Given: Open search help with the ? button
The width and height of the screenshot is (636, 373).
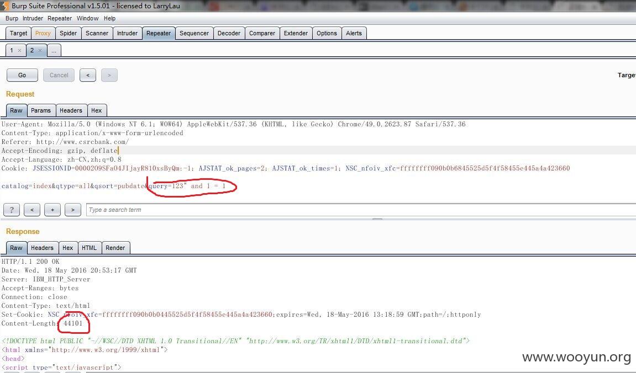Looking at the screenshot, I should (12, 210).
